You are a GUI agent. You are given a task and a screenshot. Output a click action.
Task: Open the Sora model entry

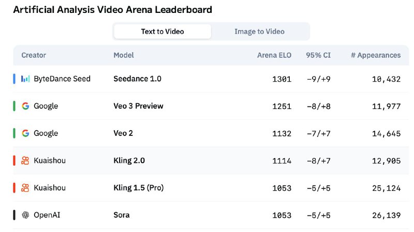(122, 215)
